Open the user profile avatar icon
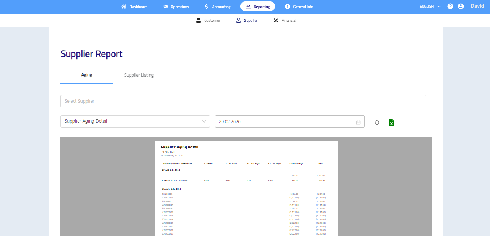490x236 pixels. coord(461,7)
